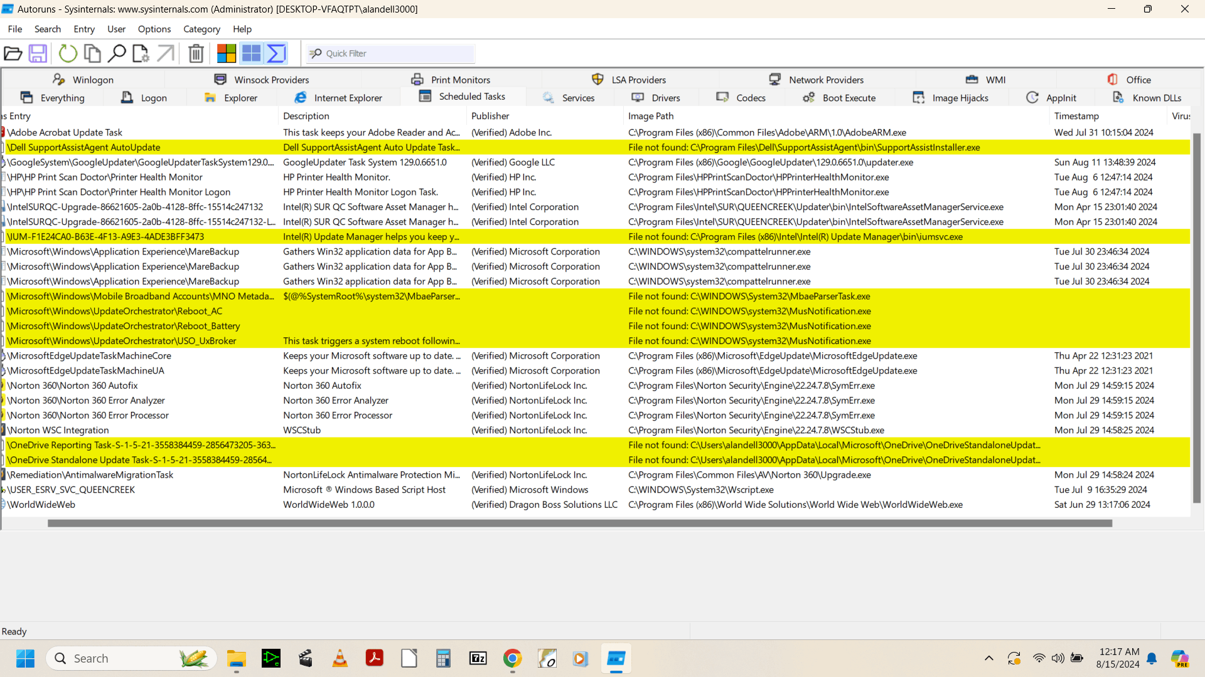Toggle the sigma VirusTotal filter button
The width and height of the screenshot is (1205, 677).
(276, 54)
